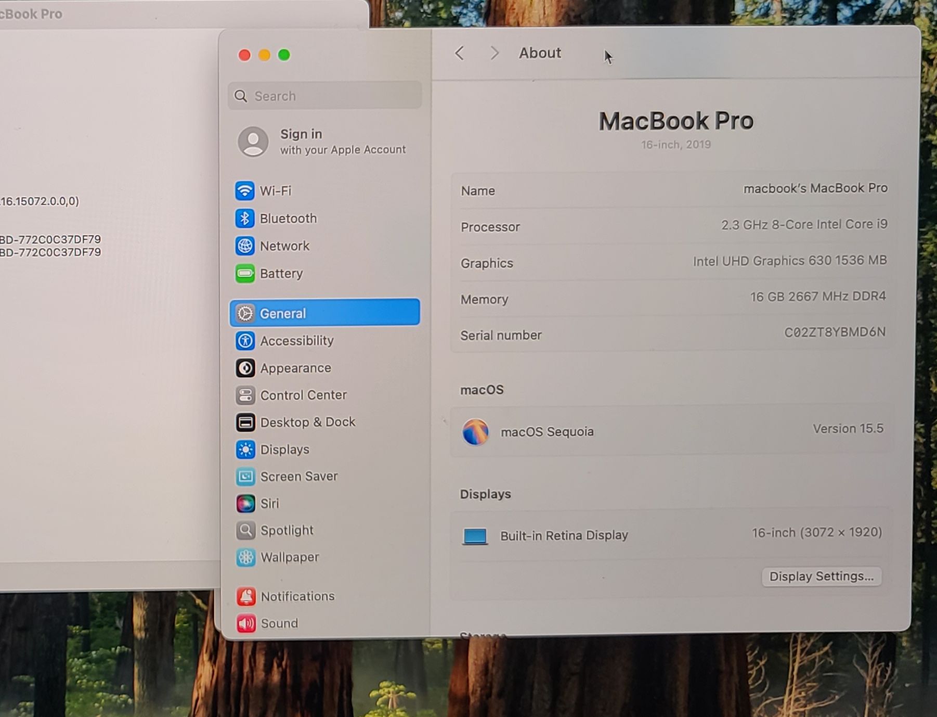Image resolution: width=937 pixels, height=717 pixels.
Task: Go forward using the right chevron
Action: tap(494, 53)
